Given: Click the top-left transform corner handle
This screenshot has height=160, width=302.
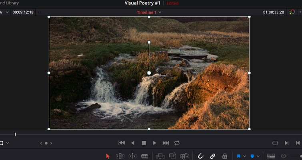Looking at the screenshot, I should [49, 17].
